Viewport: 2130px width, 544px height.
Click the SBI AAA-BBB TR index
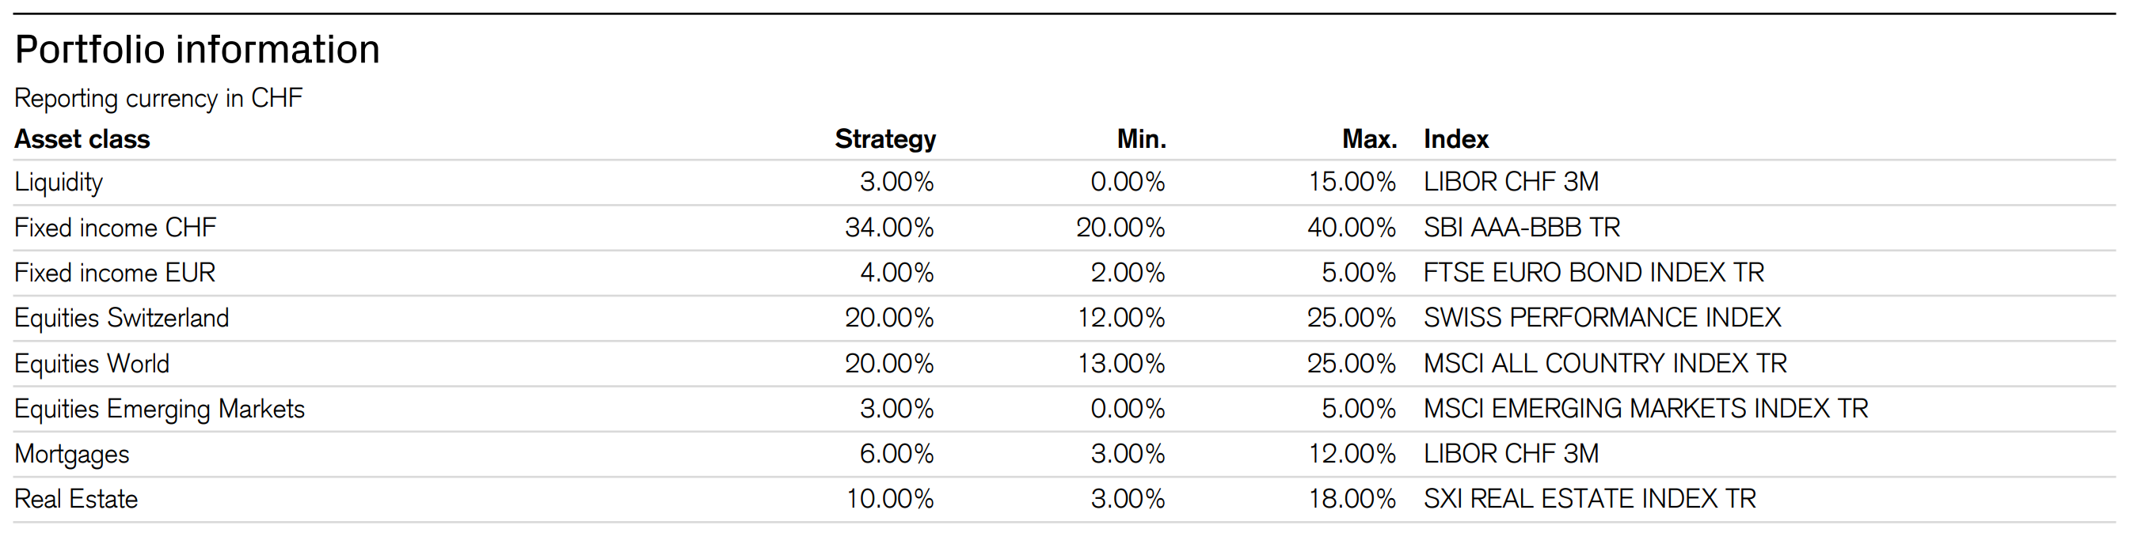[x=1521, y=228]
